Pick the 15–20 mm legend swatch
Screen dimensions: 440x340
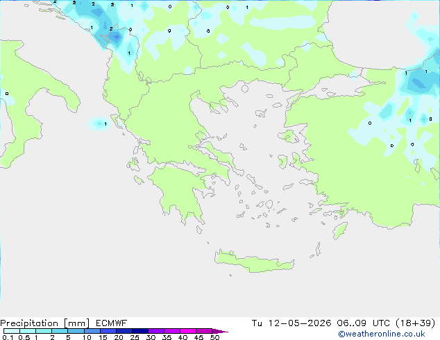tap(108, 331)
